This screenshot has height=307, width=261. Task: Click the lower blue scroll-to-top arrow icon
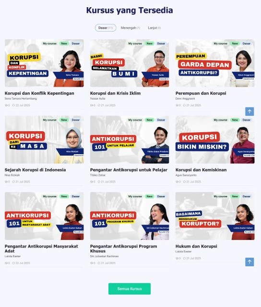pyautogui.click(x=249, y=262)
